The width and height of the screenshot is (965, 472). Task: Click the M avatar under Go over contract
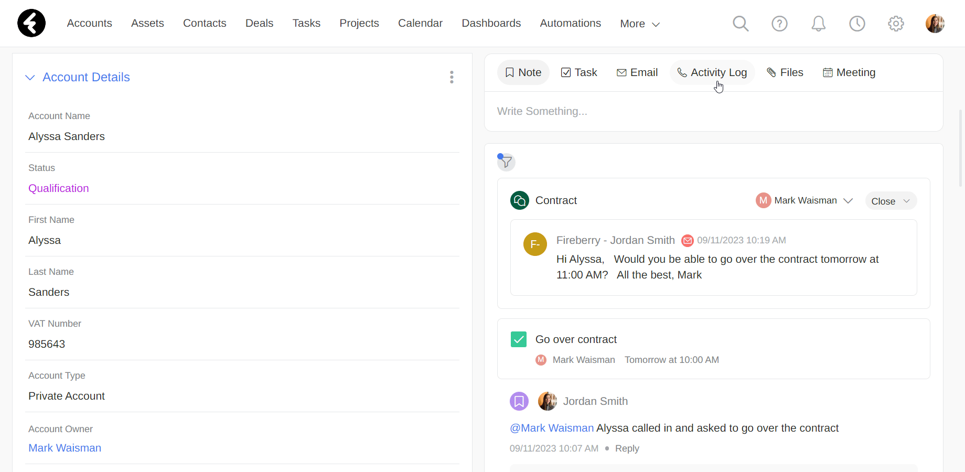click(x=541, y=360)
